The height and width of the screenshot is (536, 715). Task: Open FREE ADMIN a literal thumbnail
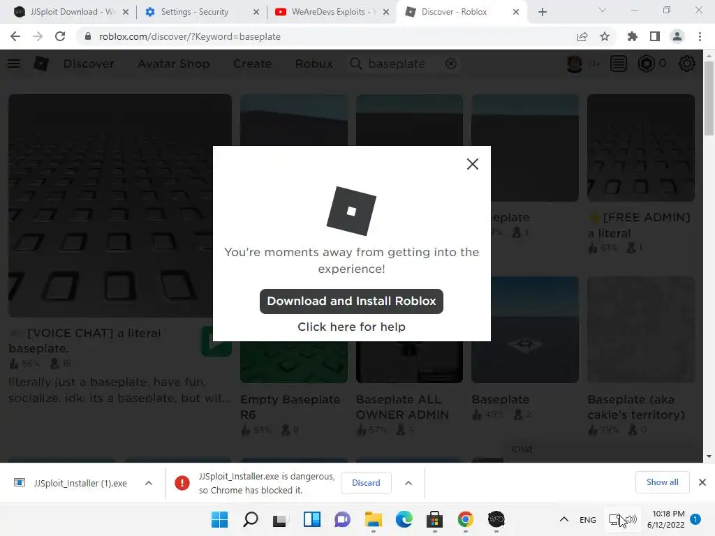point(641,148)
